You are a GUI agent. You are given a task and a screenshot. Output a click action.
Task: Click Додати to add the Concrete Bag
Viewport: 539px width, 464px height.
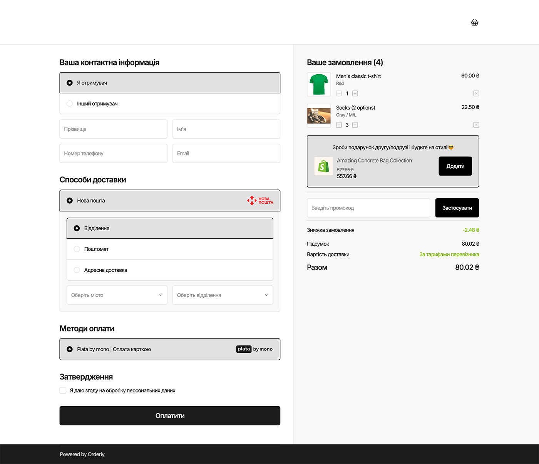click(x=455, y=166)
